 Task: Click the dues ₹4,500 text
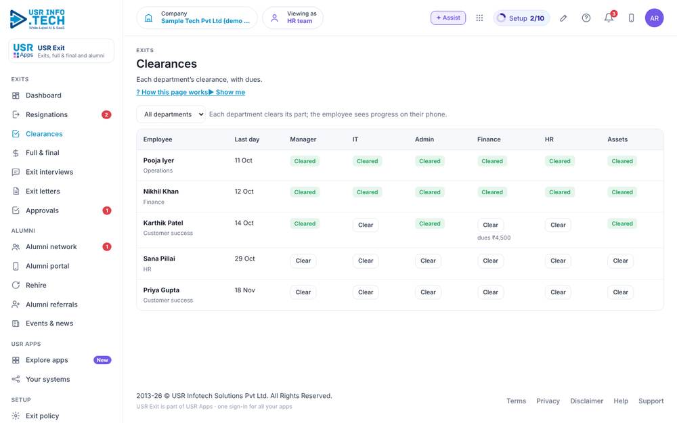(494, 238)
